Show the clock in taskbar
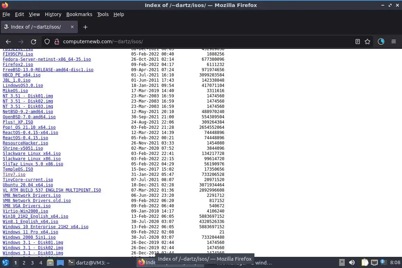This screenshot has height=268, width=402. [395, 262]
